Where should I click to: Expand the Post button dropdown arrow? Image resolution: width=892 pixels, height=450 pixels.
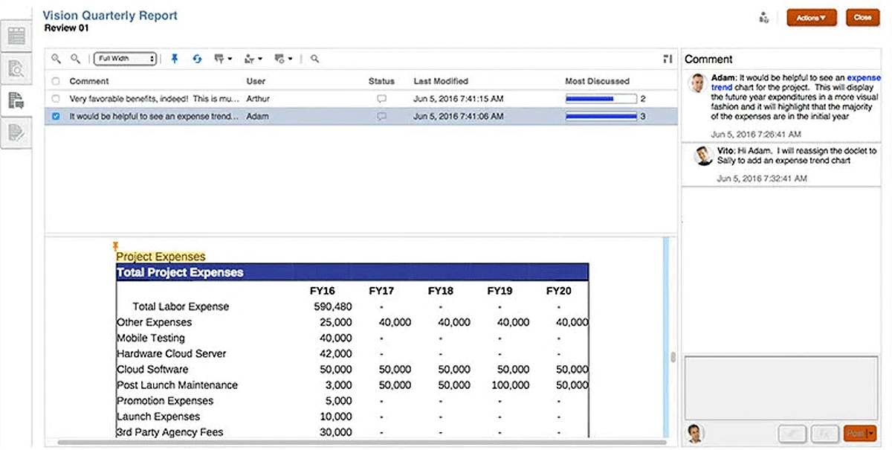(870, 433)
